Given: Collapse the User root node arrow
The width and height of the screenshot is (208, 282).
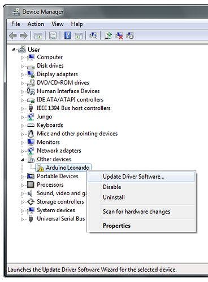Looking at the screenshot, I should [13, 50].
